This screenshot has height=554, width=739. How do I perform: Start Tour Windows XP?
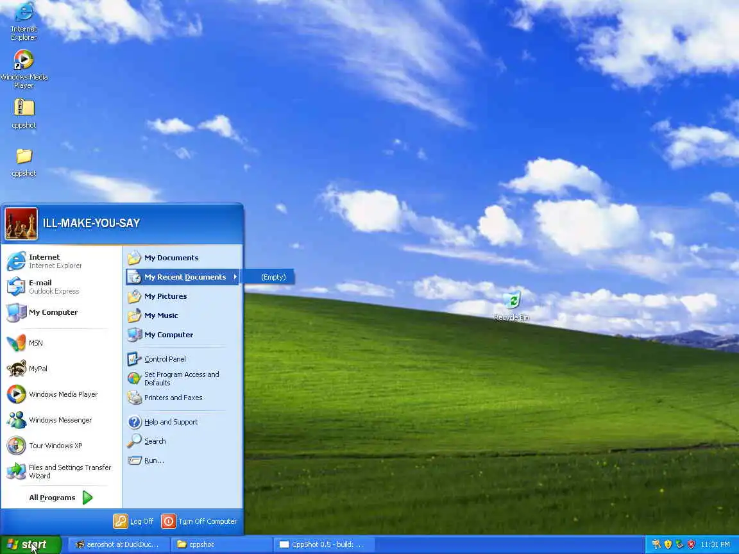pyautogui.click(x=62, y=446)
